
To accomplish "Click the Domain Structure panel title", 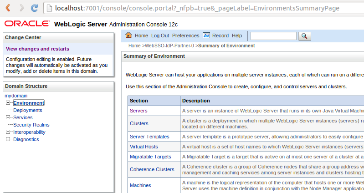I will [26, 86].
